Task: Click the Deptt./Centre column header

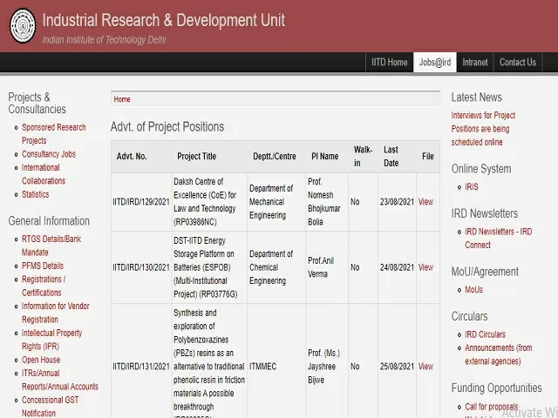Action: click(275, 157)
